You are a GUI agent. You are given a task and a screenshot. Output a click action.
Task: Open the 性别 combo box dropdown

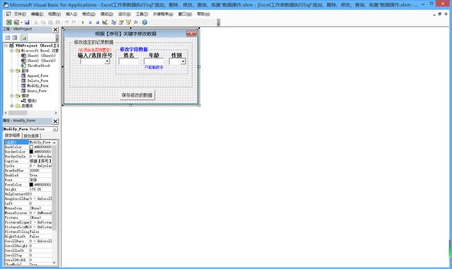[183, 61]
